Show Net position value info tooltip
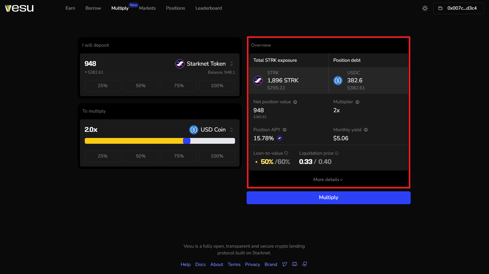This screenshot has width=489, height=274. (x=295, y=102)
